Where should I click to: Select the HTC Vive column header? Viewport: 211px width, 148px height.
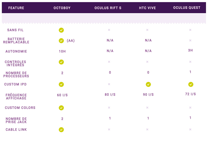pyautogui.click(x=147, y=8)
